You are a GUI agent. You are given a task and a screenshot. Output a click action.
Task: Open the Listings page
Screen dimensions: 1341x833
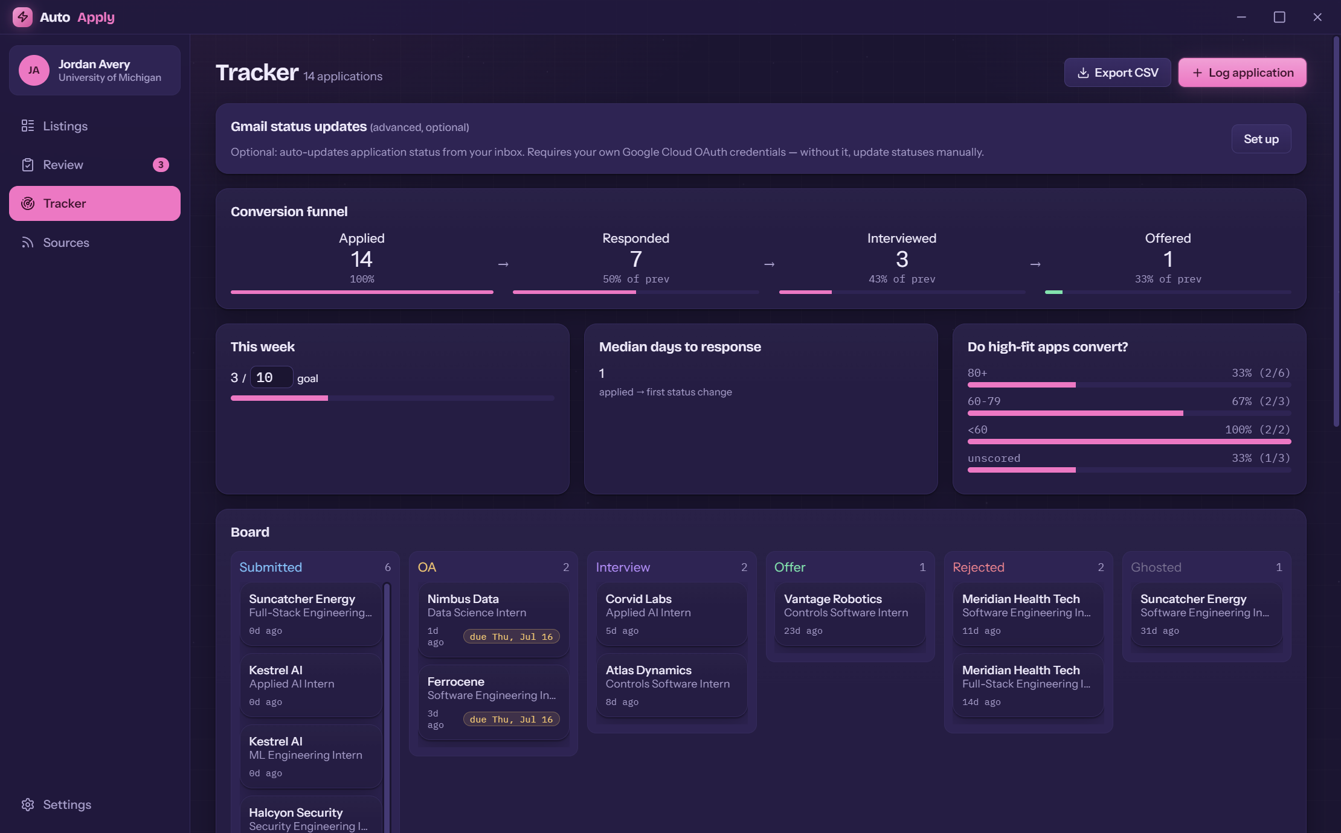coord(95,126)
